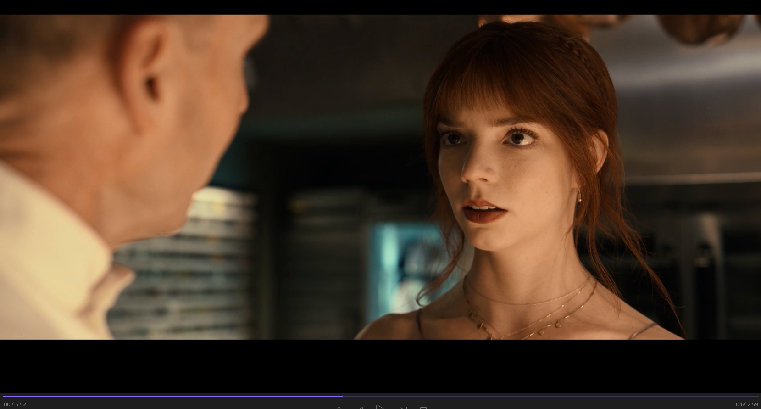Click the blurred teal screen in the background
761x409 pixels.
pyautogui.click(x=394, y=252)
